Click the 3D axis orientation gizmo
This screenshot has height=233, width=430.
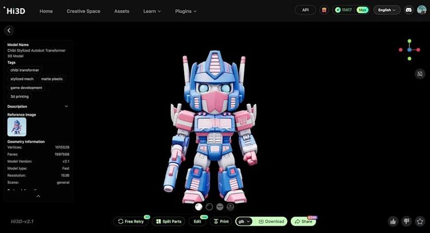409,50
